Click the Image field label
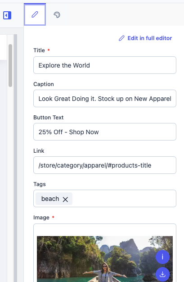This screenshot has height=282, width=184. [41, 218]
